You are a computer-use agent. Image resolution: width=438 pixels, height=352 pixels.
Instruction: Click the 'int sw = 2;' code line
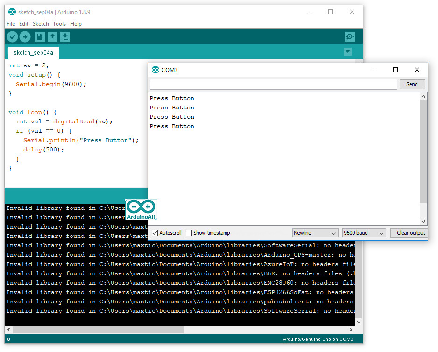click(x=28, y=65)
